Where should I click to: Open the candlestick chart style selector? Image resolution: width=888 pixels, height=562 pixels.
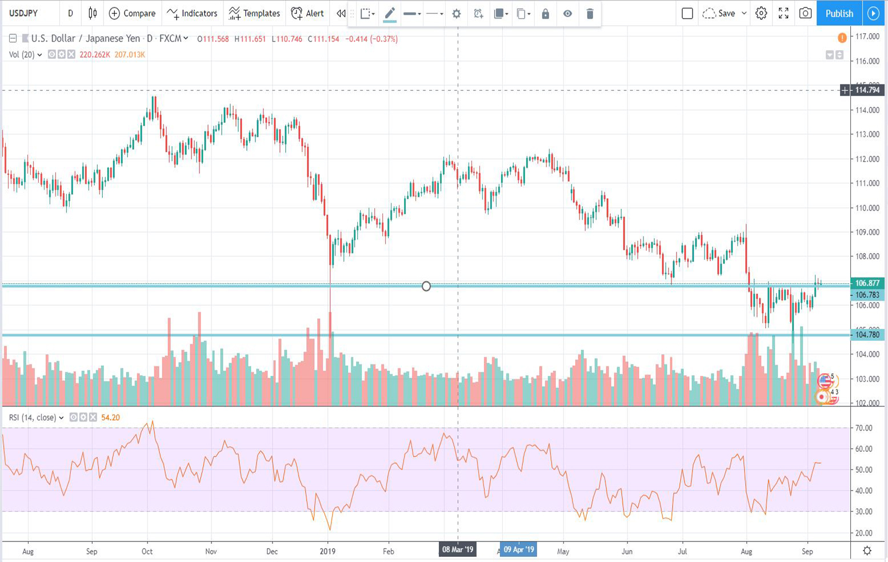pos(93,13)
